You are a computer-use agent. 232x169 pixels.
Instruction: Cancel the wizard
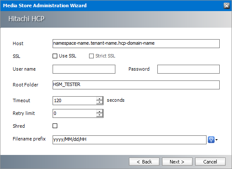tap(210, 162)
